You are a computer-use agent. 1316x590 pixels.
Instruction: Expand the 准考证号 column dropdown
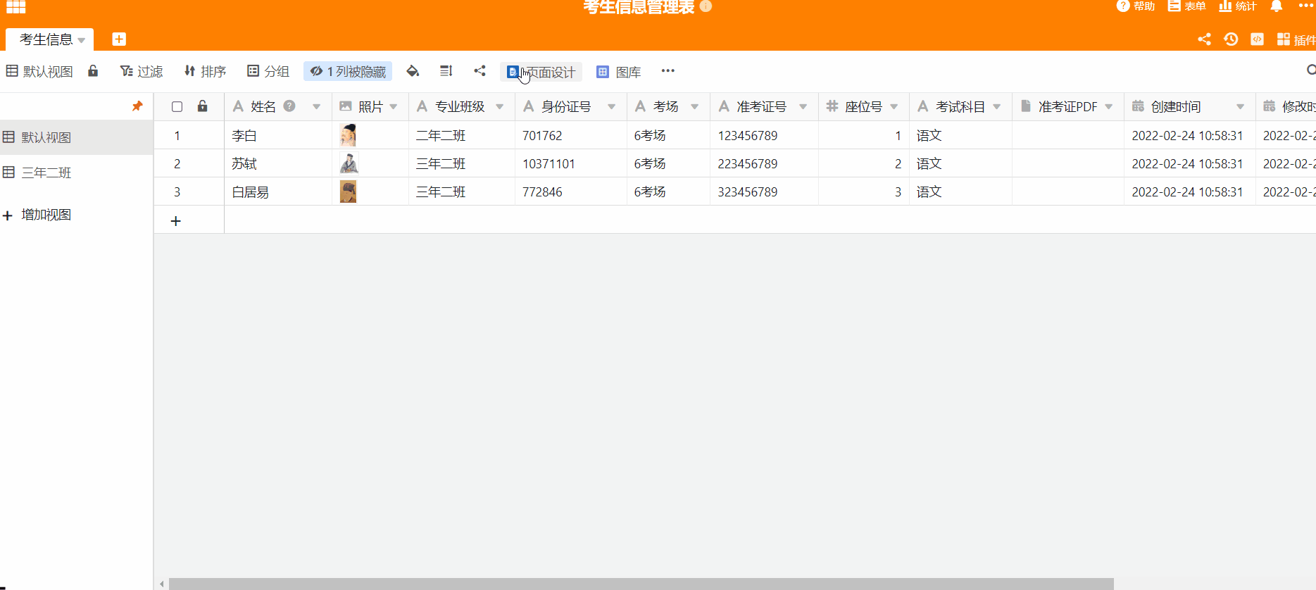tap(803, 107)
